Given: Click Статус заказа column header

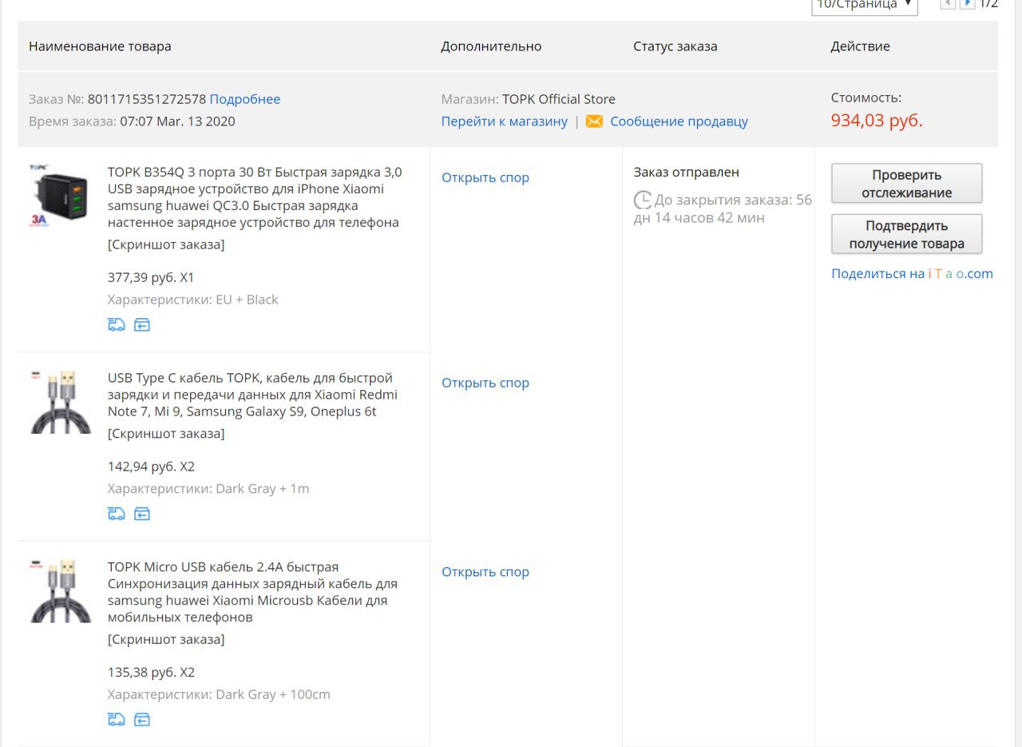Looking at the screenshot, I should (675, 46).
